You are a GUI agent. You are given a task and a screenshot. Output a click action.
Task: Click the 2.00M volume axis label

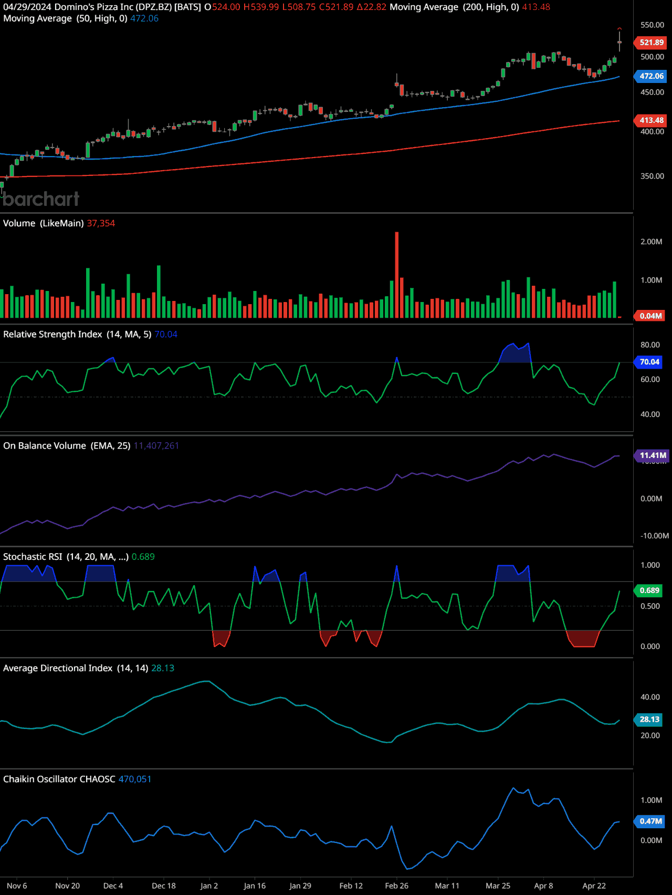[x=651, y=242]
